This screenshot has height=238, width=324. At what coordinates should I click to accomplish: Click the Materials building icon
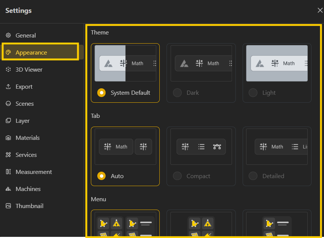click(8, 138)
